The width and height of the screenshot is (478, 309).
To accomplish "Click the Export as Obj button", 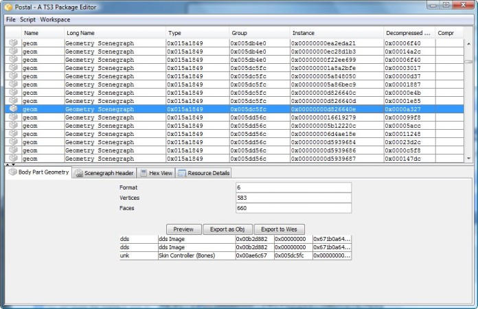I will (227, 229).
